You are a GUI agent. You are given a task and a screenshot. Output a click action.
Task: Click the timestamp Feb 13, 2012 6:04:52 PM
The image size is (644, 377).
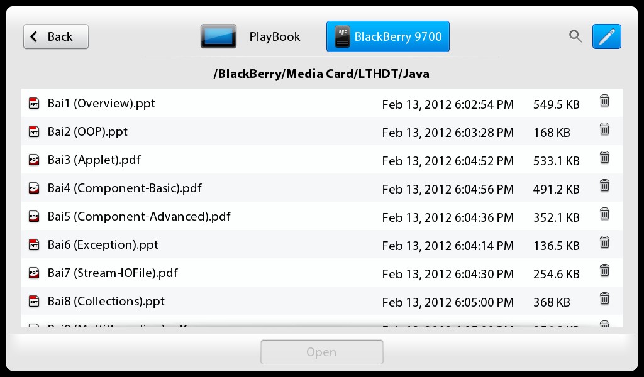coord(448,161)
